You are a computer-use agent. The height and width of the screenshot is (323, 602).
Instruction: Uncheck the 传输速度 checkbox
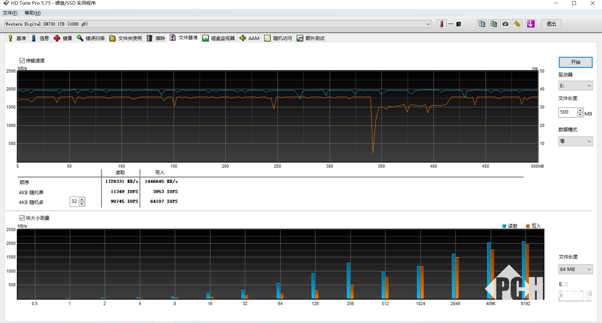click(x=22, y=60)
